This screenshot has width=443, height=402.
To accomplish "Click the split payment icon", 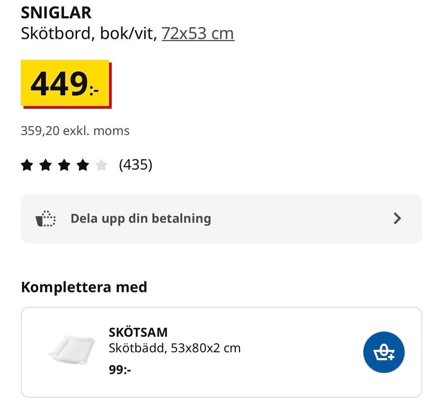I will tap(46, 219).
